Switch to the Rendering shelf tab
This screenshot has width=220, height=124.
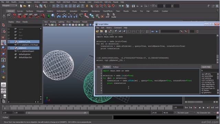tap(96, 11)
